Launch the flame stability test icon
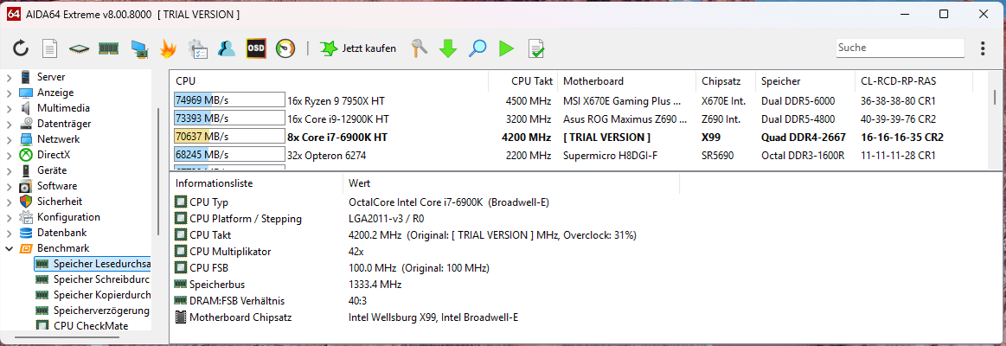Image resolution: width=1006 pixels, height=346 pixels. tap(168, 48)
